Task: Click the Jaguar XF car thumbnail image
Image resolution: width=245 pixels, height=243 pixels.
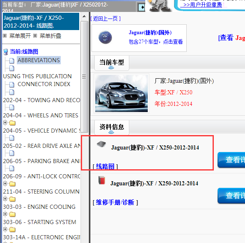Action: coord(121,93)
